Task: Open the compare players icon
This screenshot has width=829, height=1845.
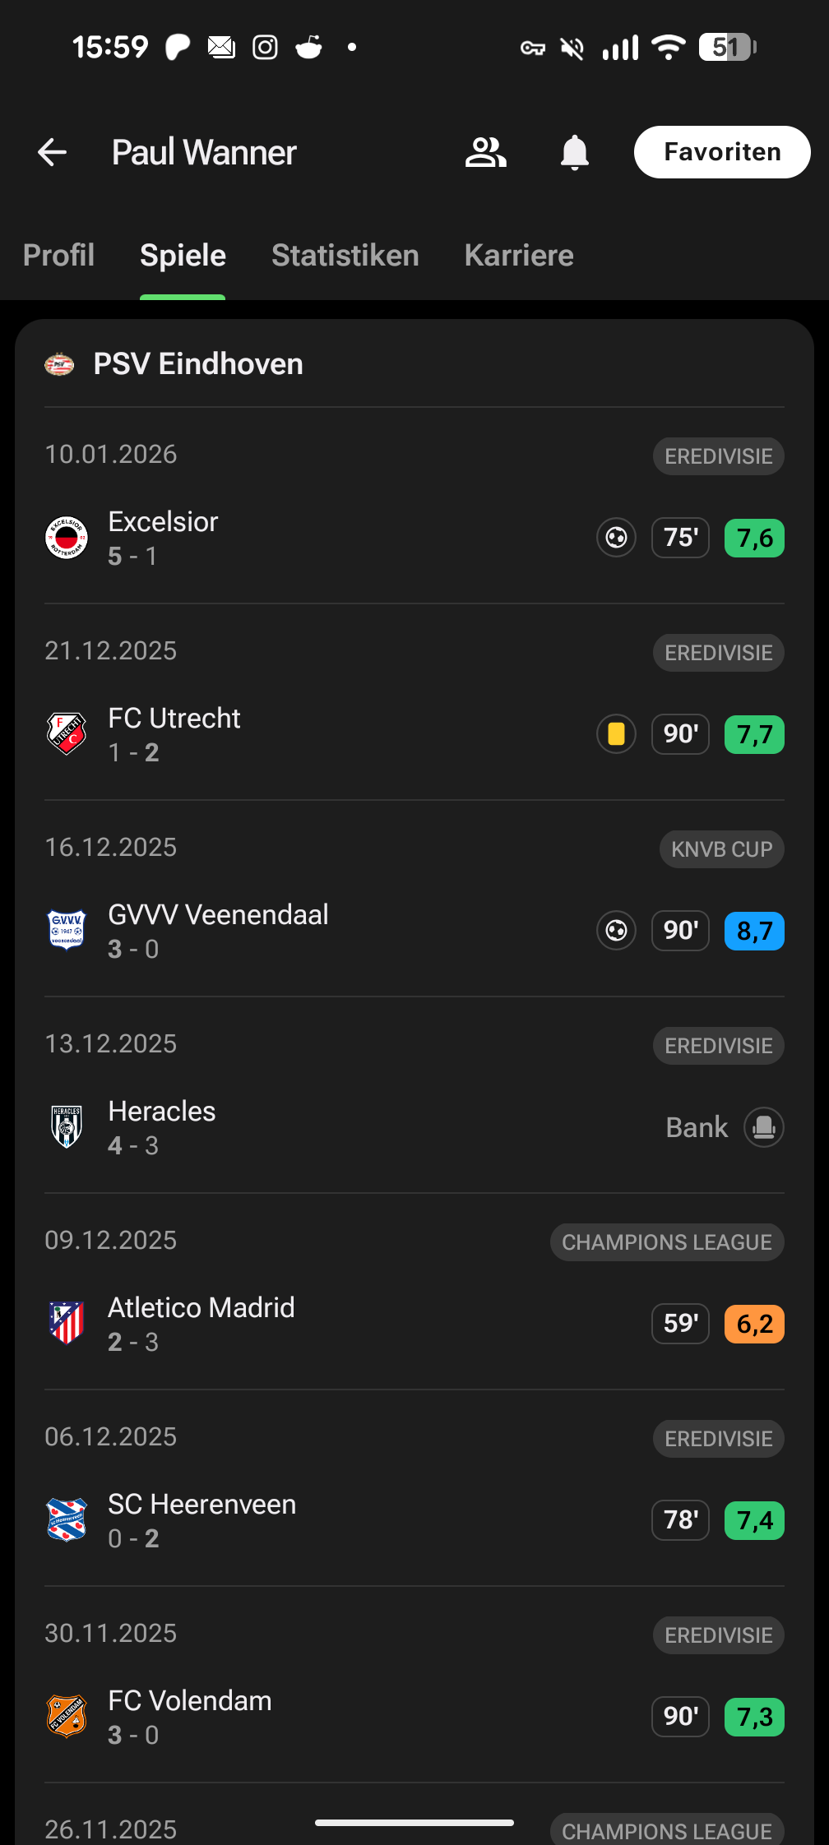Action: tap(486, 152)
